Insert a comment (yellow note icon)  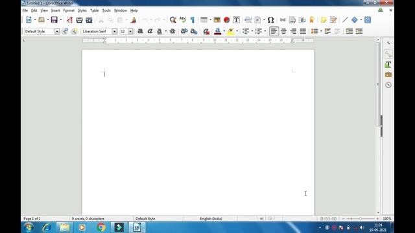click(x=324, y=20)
